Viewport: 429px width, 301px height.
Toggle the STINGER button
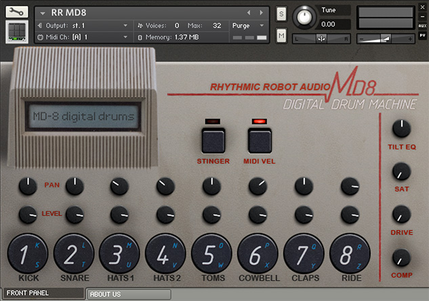(x=213, y=140)
